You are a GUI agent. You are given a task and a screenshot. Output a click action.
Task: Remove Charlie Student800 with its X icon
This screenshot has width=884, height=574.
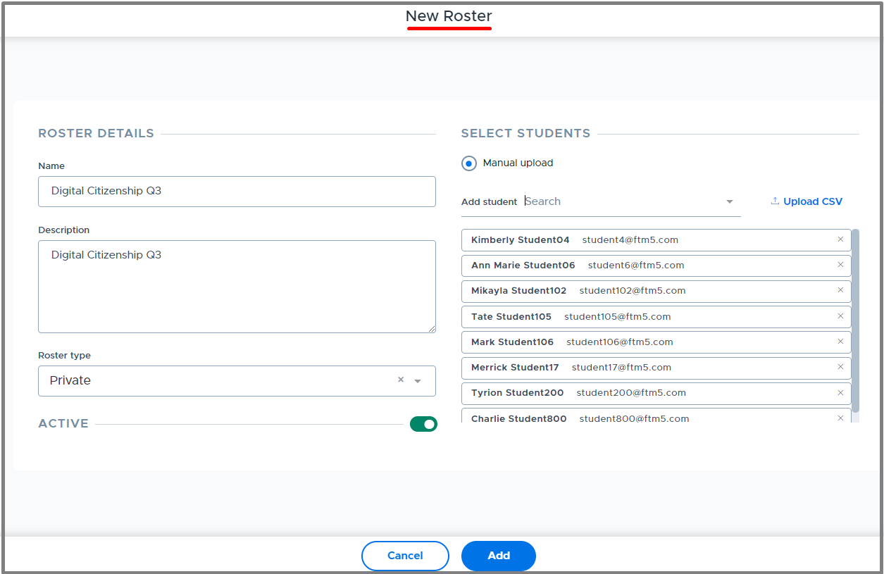(840, 418)
